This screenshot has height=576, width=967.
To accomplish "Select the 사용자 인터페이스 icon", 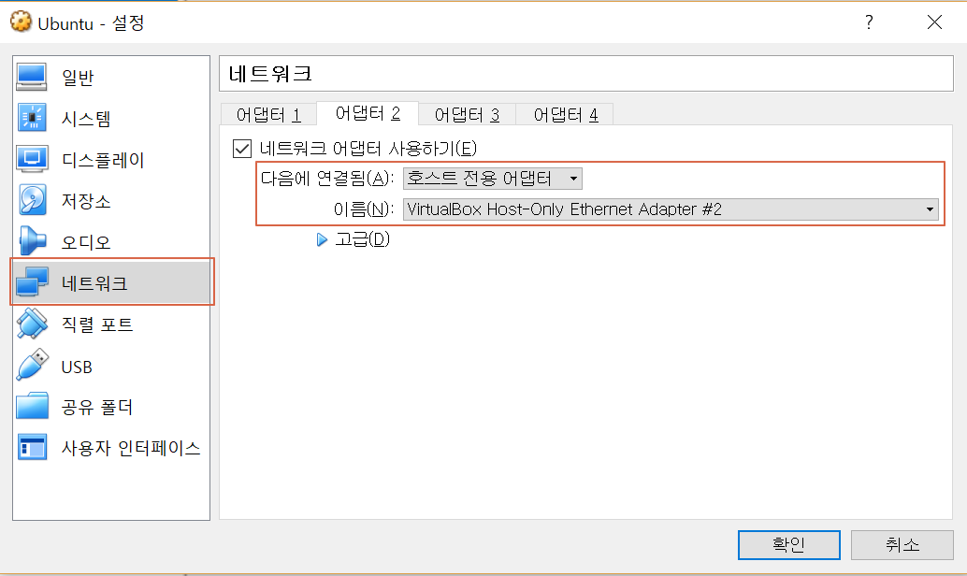I will coord(32,448).
